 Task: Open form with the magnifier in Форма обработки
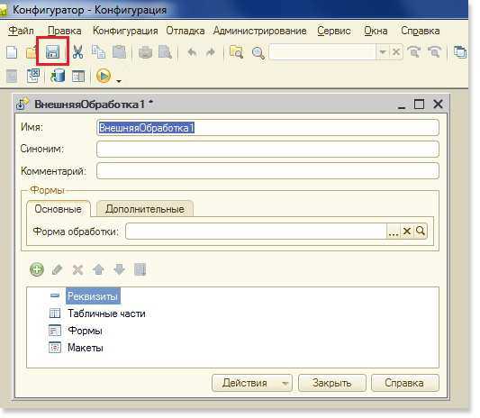coord(421,231)
